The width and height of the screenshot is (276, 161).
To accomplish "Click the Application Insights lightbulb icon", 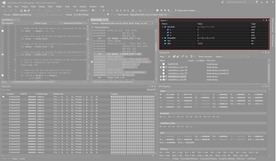I will coord(175,10).
